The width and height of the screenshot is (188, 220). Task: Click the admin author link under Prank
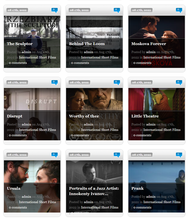(x=151, y=197)
